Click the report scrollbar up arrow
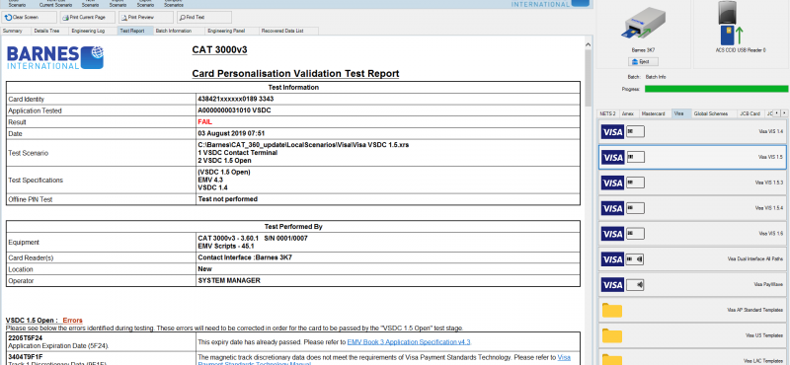 (x=588, y=44)
